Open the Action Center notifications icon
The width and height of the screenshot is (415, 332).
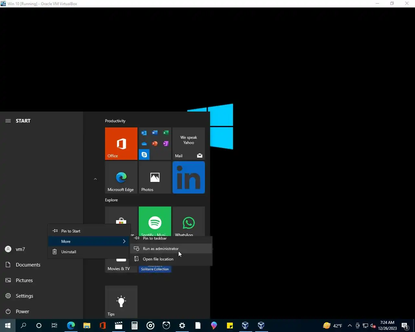point(405,326)
